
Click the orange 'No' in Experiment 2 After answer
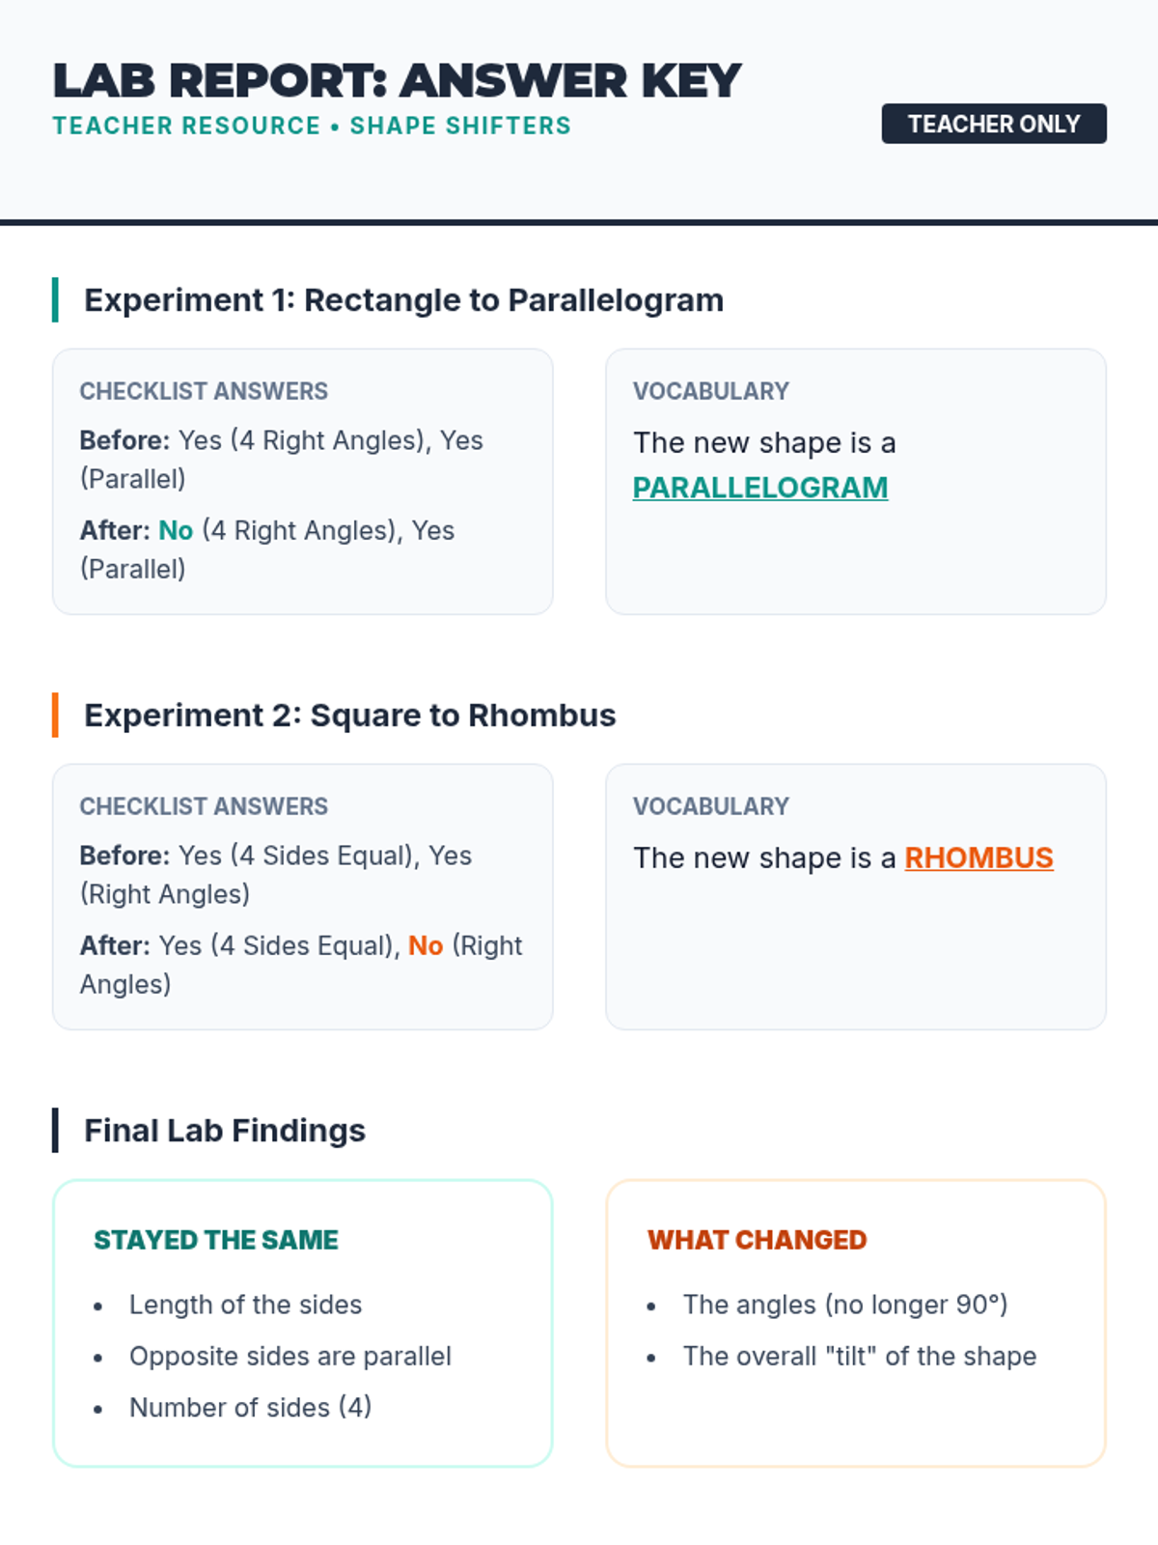(426, 945)
